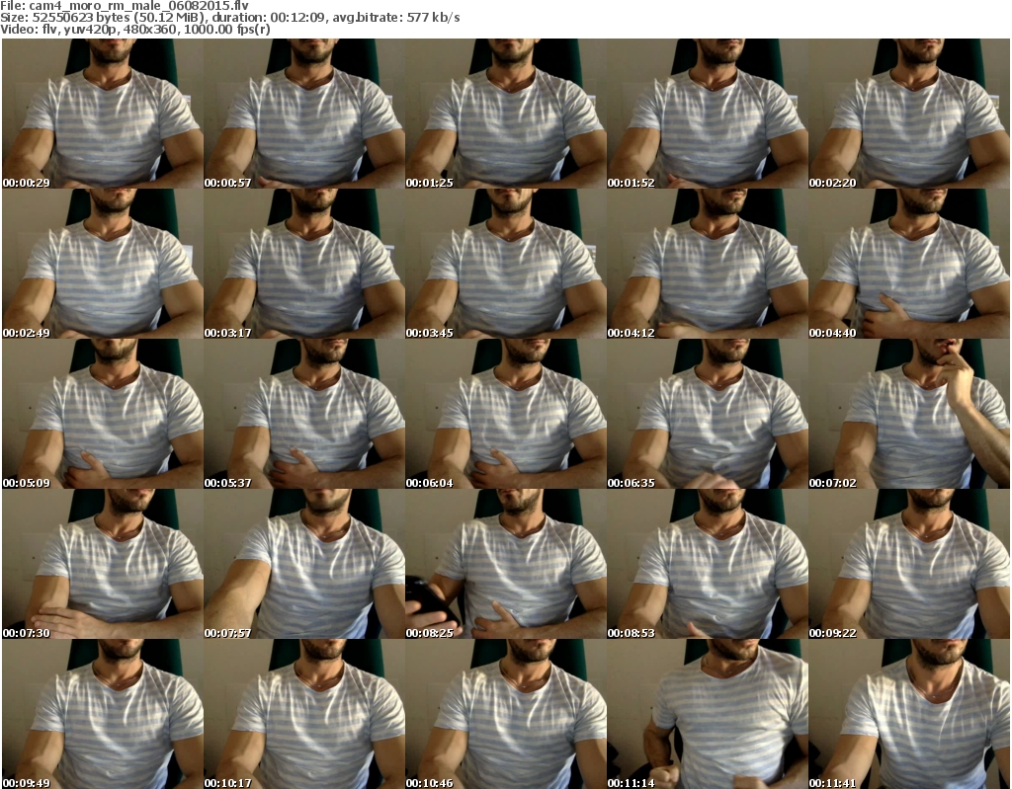
Task: Click the avg.bitrate value 577 kb/s
Action: pyautogui.click(x=433, y=18)
